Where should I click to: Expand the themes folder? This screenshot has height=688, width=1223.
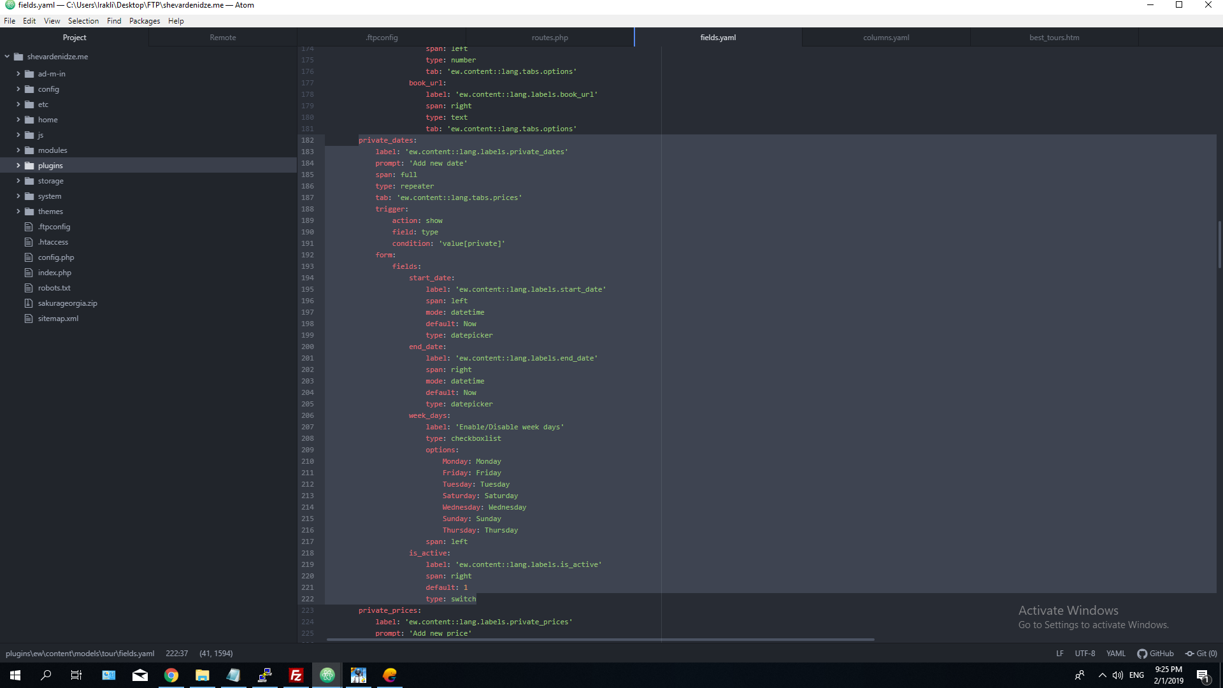18,211
